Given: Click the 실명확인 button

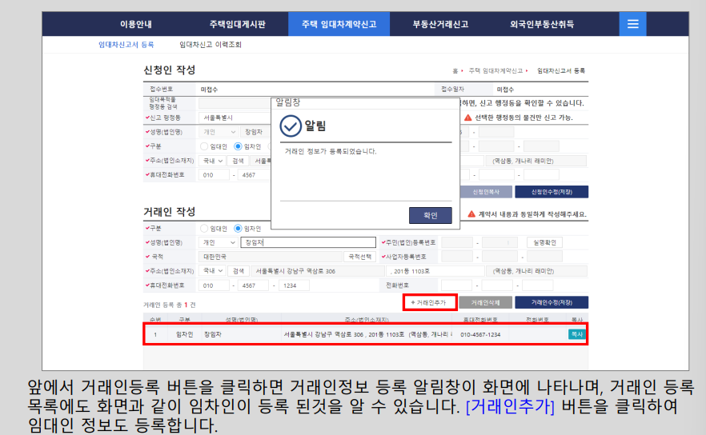Looking at the screenshot, I should [x=544, y=242].
